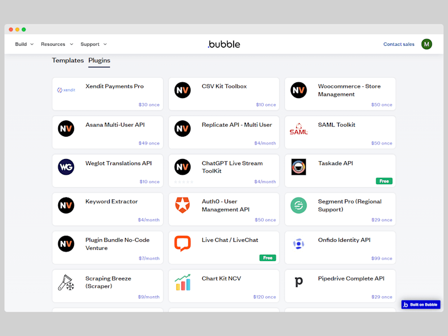This screenshot has height=336, width=448.
Task: Click the Built on Bubble badge
Action: pos(421,305)
